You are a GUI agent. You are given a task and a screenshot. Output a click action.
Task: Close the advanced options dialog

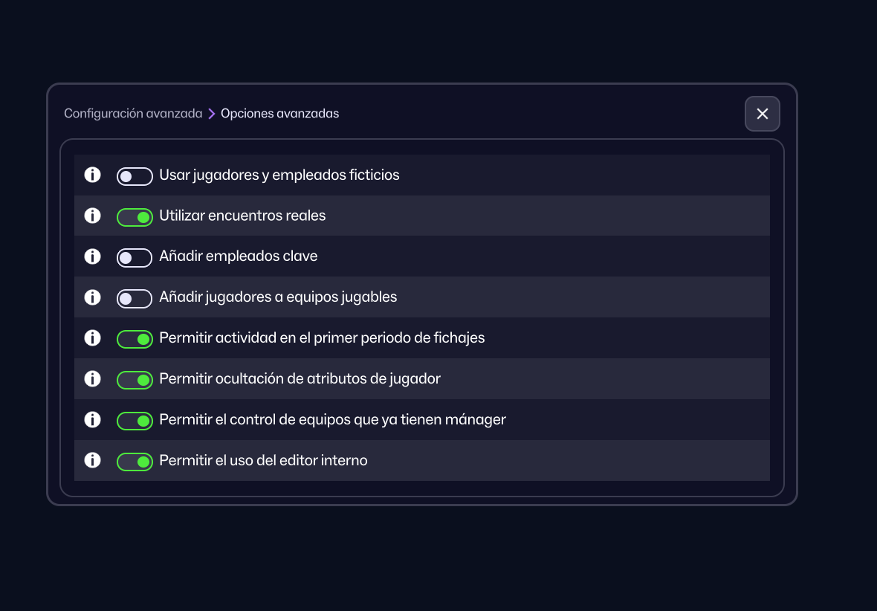pyautogui.click(x=762, y=114)
